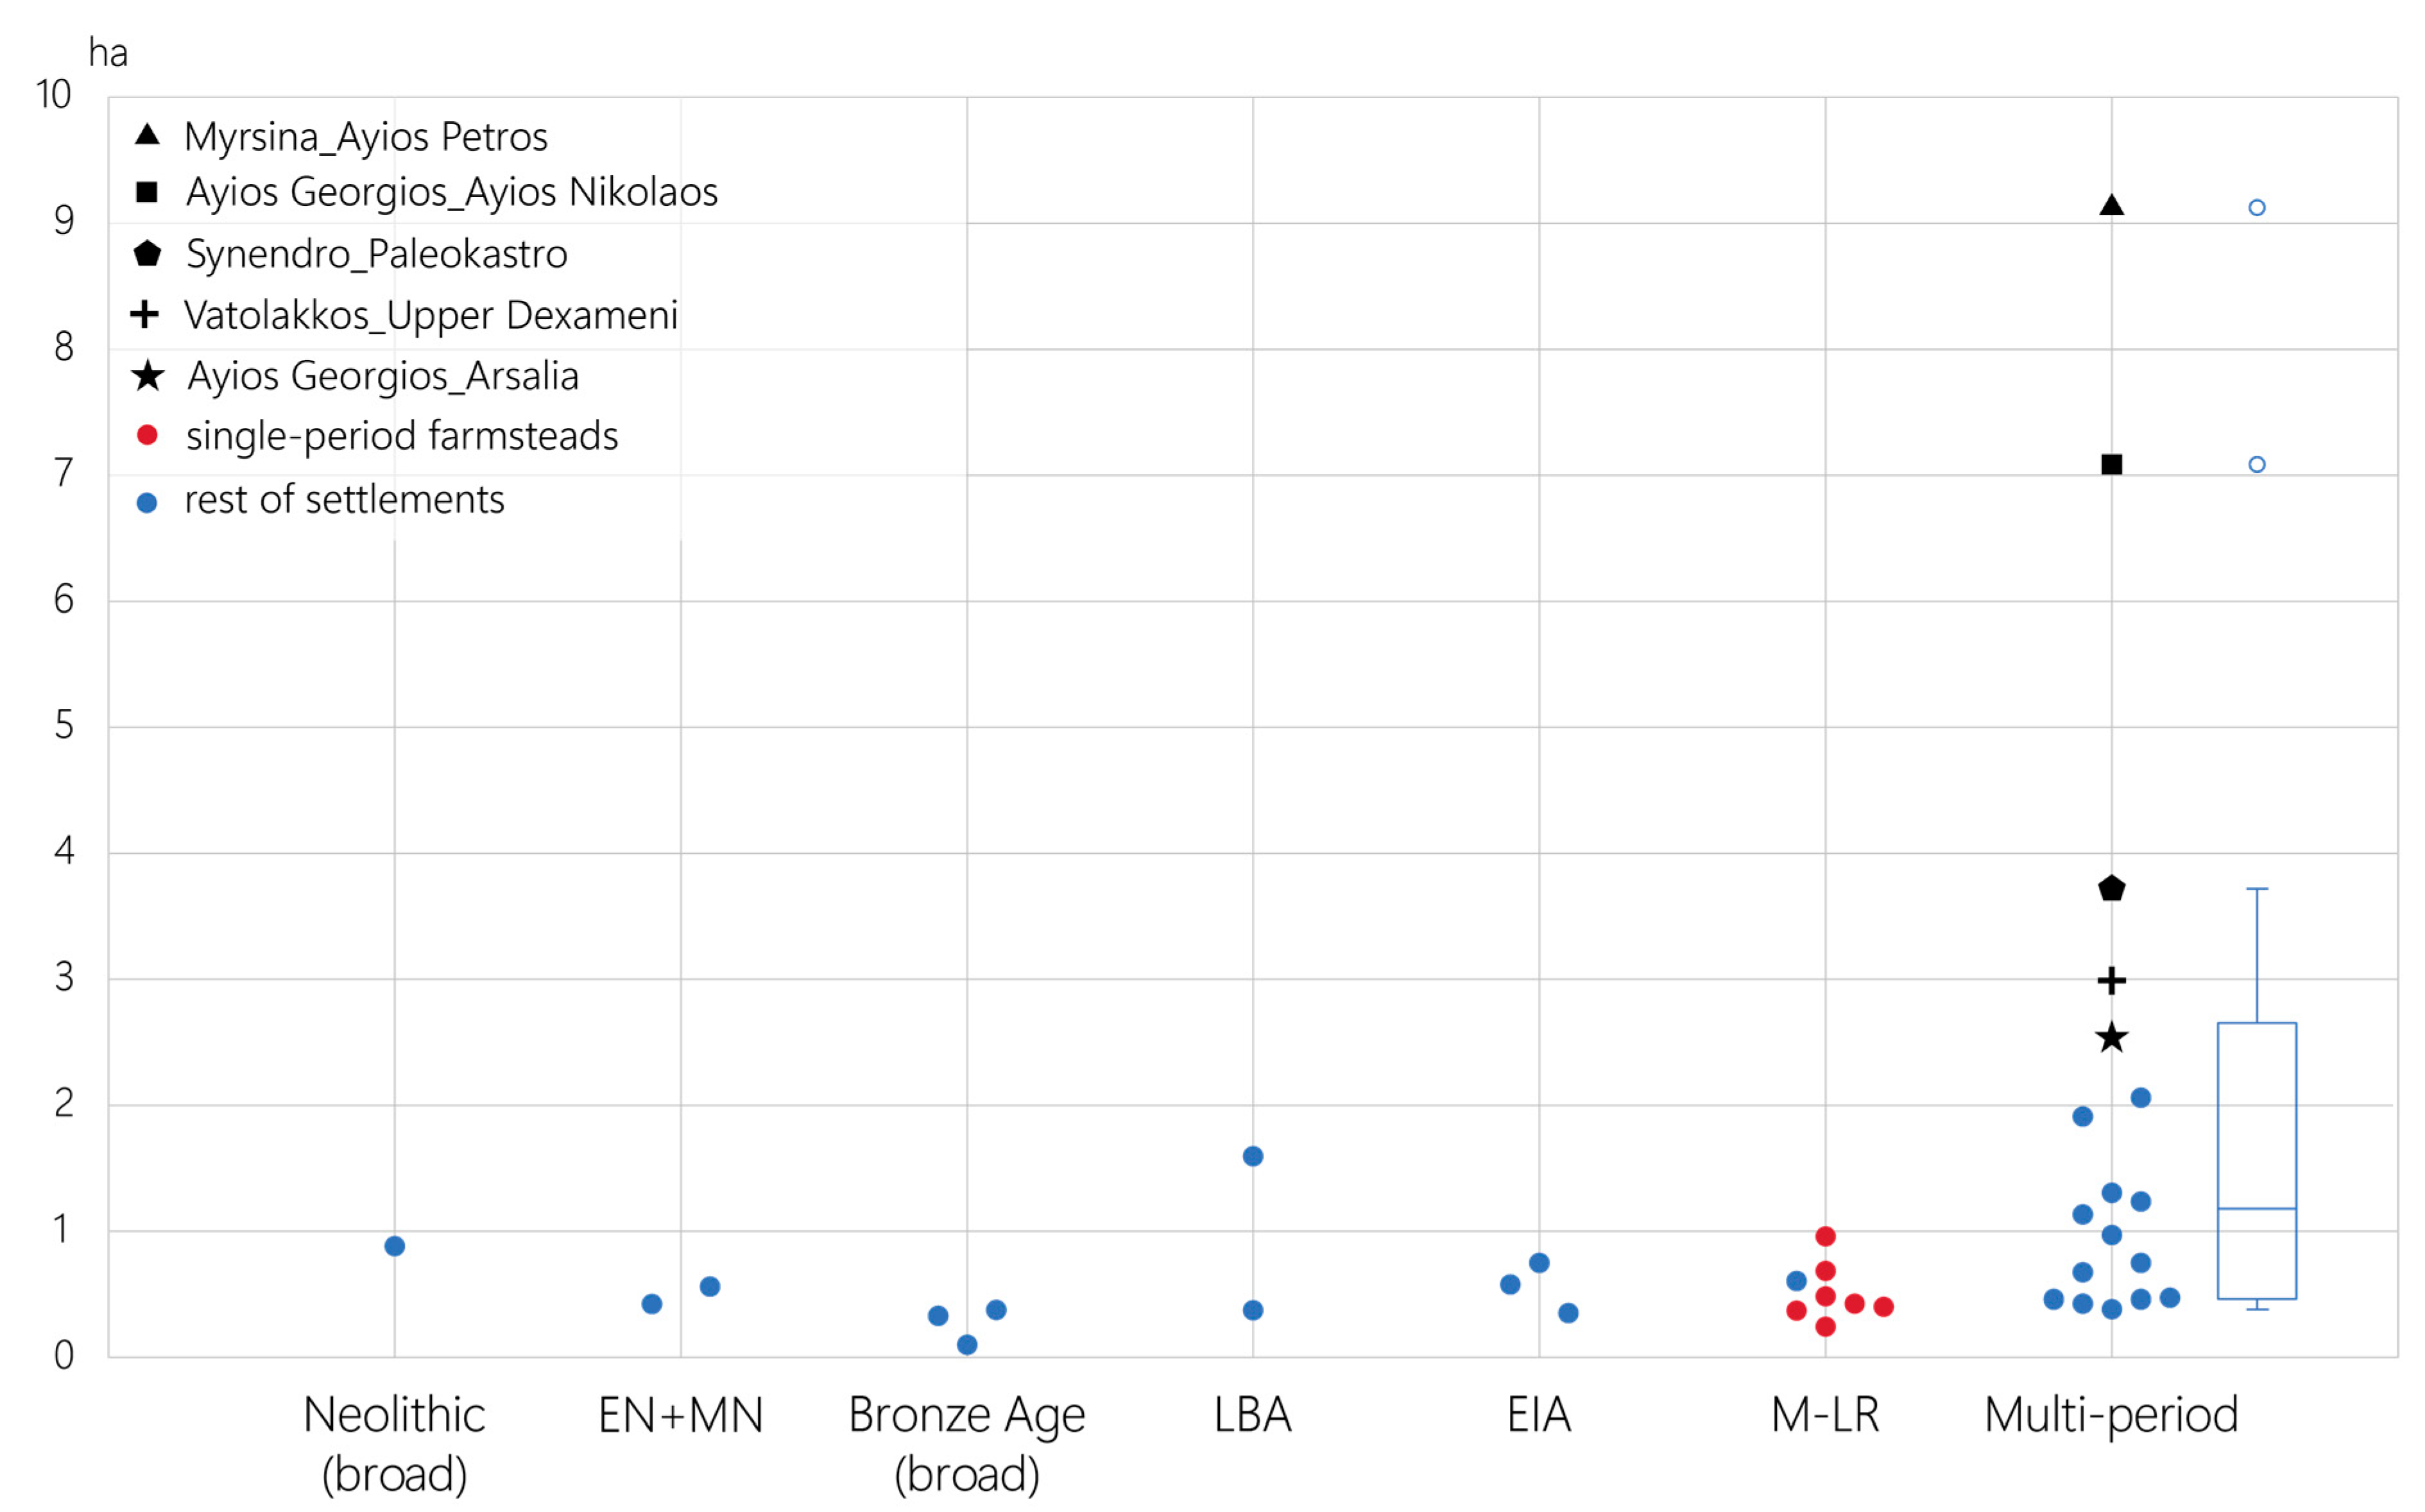
Task: Click the red single-period farmsteads legend dot
Action: pos(147,435)
